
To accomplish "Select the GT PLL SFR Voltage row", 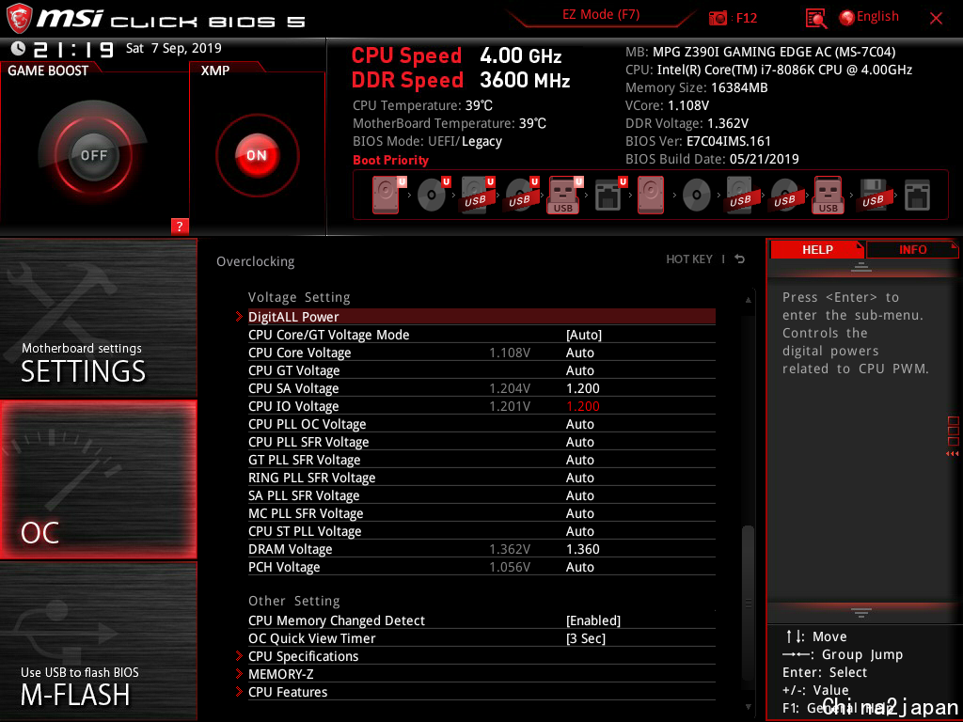I will click(x=481, y=459).
